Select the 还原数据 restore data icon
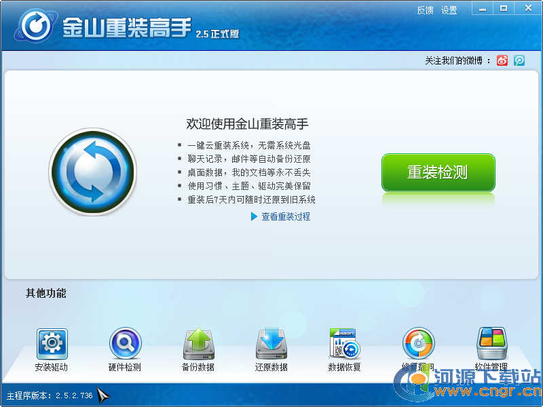This screenshot has height=407, width=543. click(x=271, y=344)
